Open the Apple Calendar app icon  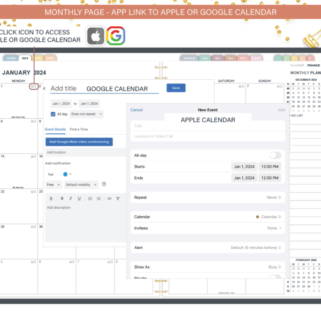[96, 36]
